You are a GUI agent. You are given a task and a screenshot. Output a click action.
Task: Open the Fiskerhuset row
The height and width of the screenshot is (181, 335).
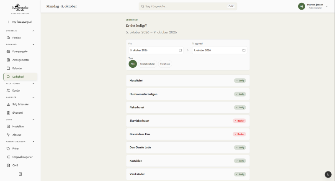[x=188, y=107]
